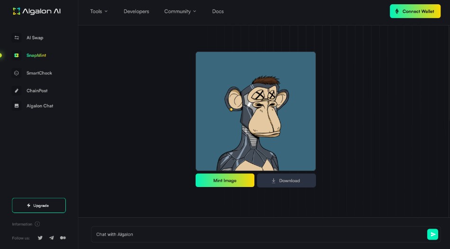Go to ChainPost label in sidebar

(x=37, y=90)
